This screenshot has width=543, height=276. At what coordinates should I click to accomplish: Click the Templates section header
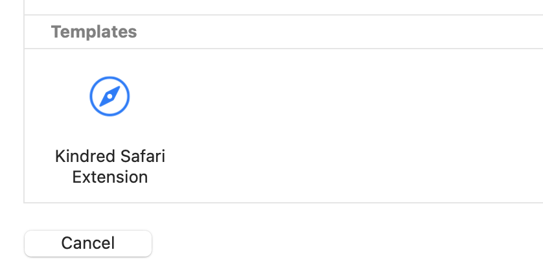tap(94, 32)
